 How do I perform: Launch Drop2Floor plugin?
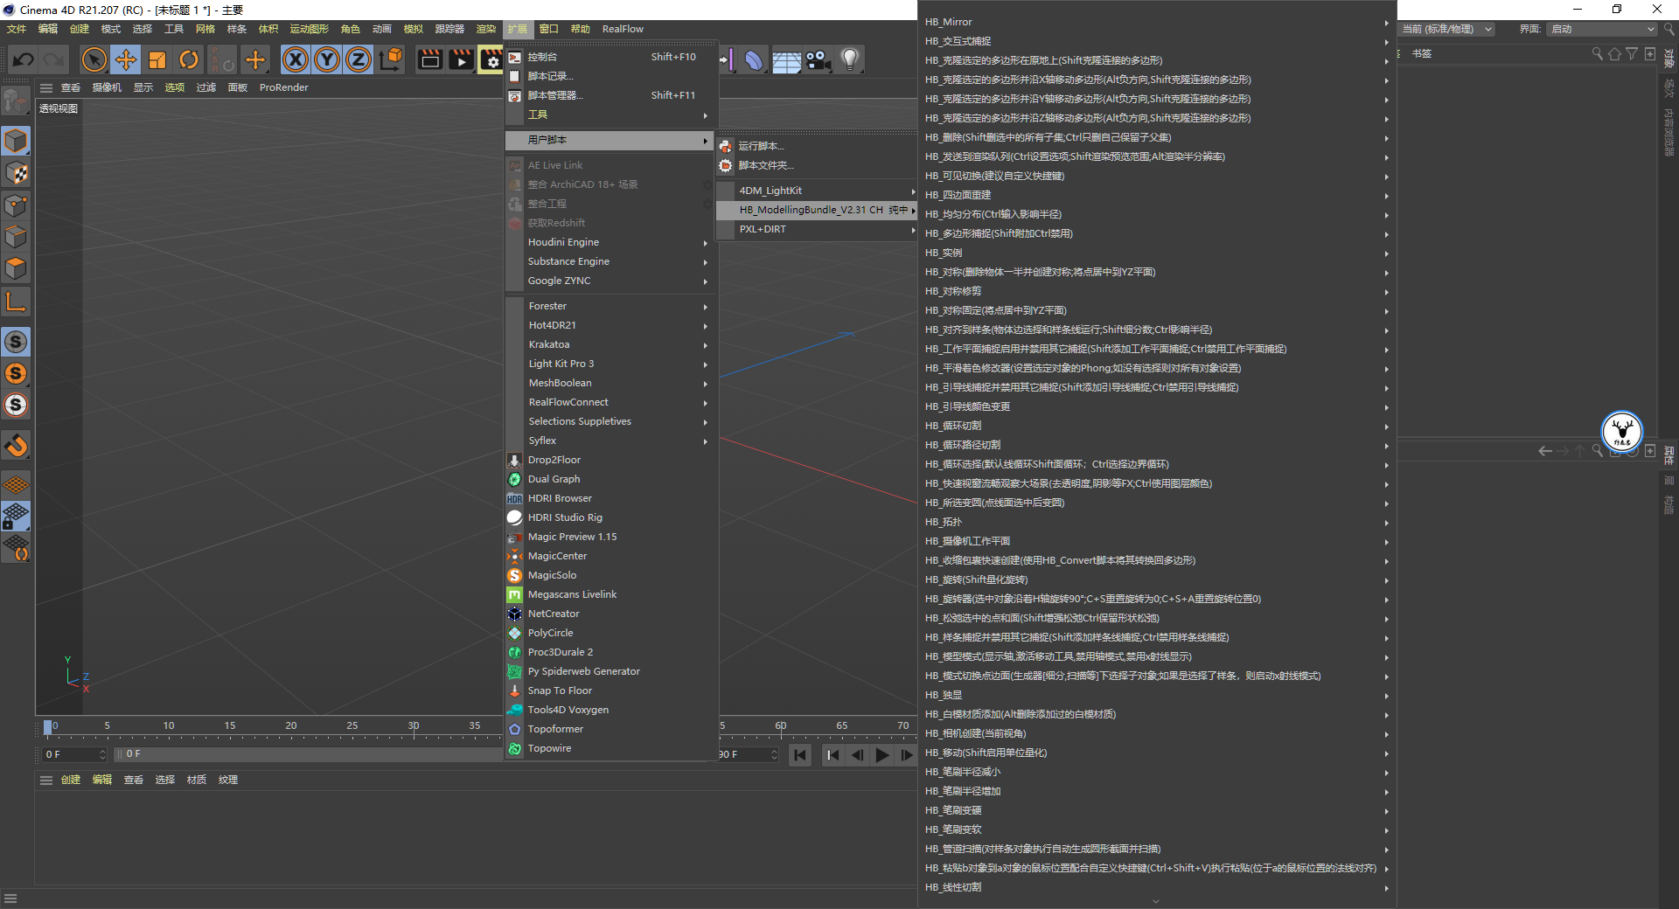[x=611, y=460]
